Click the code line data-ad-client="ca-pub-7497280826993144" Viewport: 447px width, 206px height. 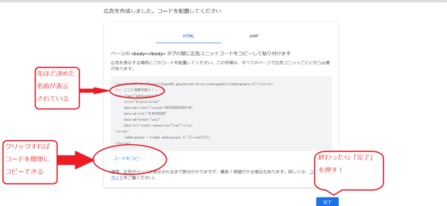159,107
